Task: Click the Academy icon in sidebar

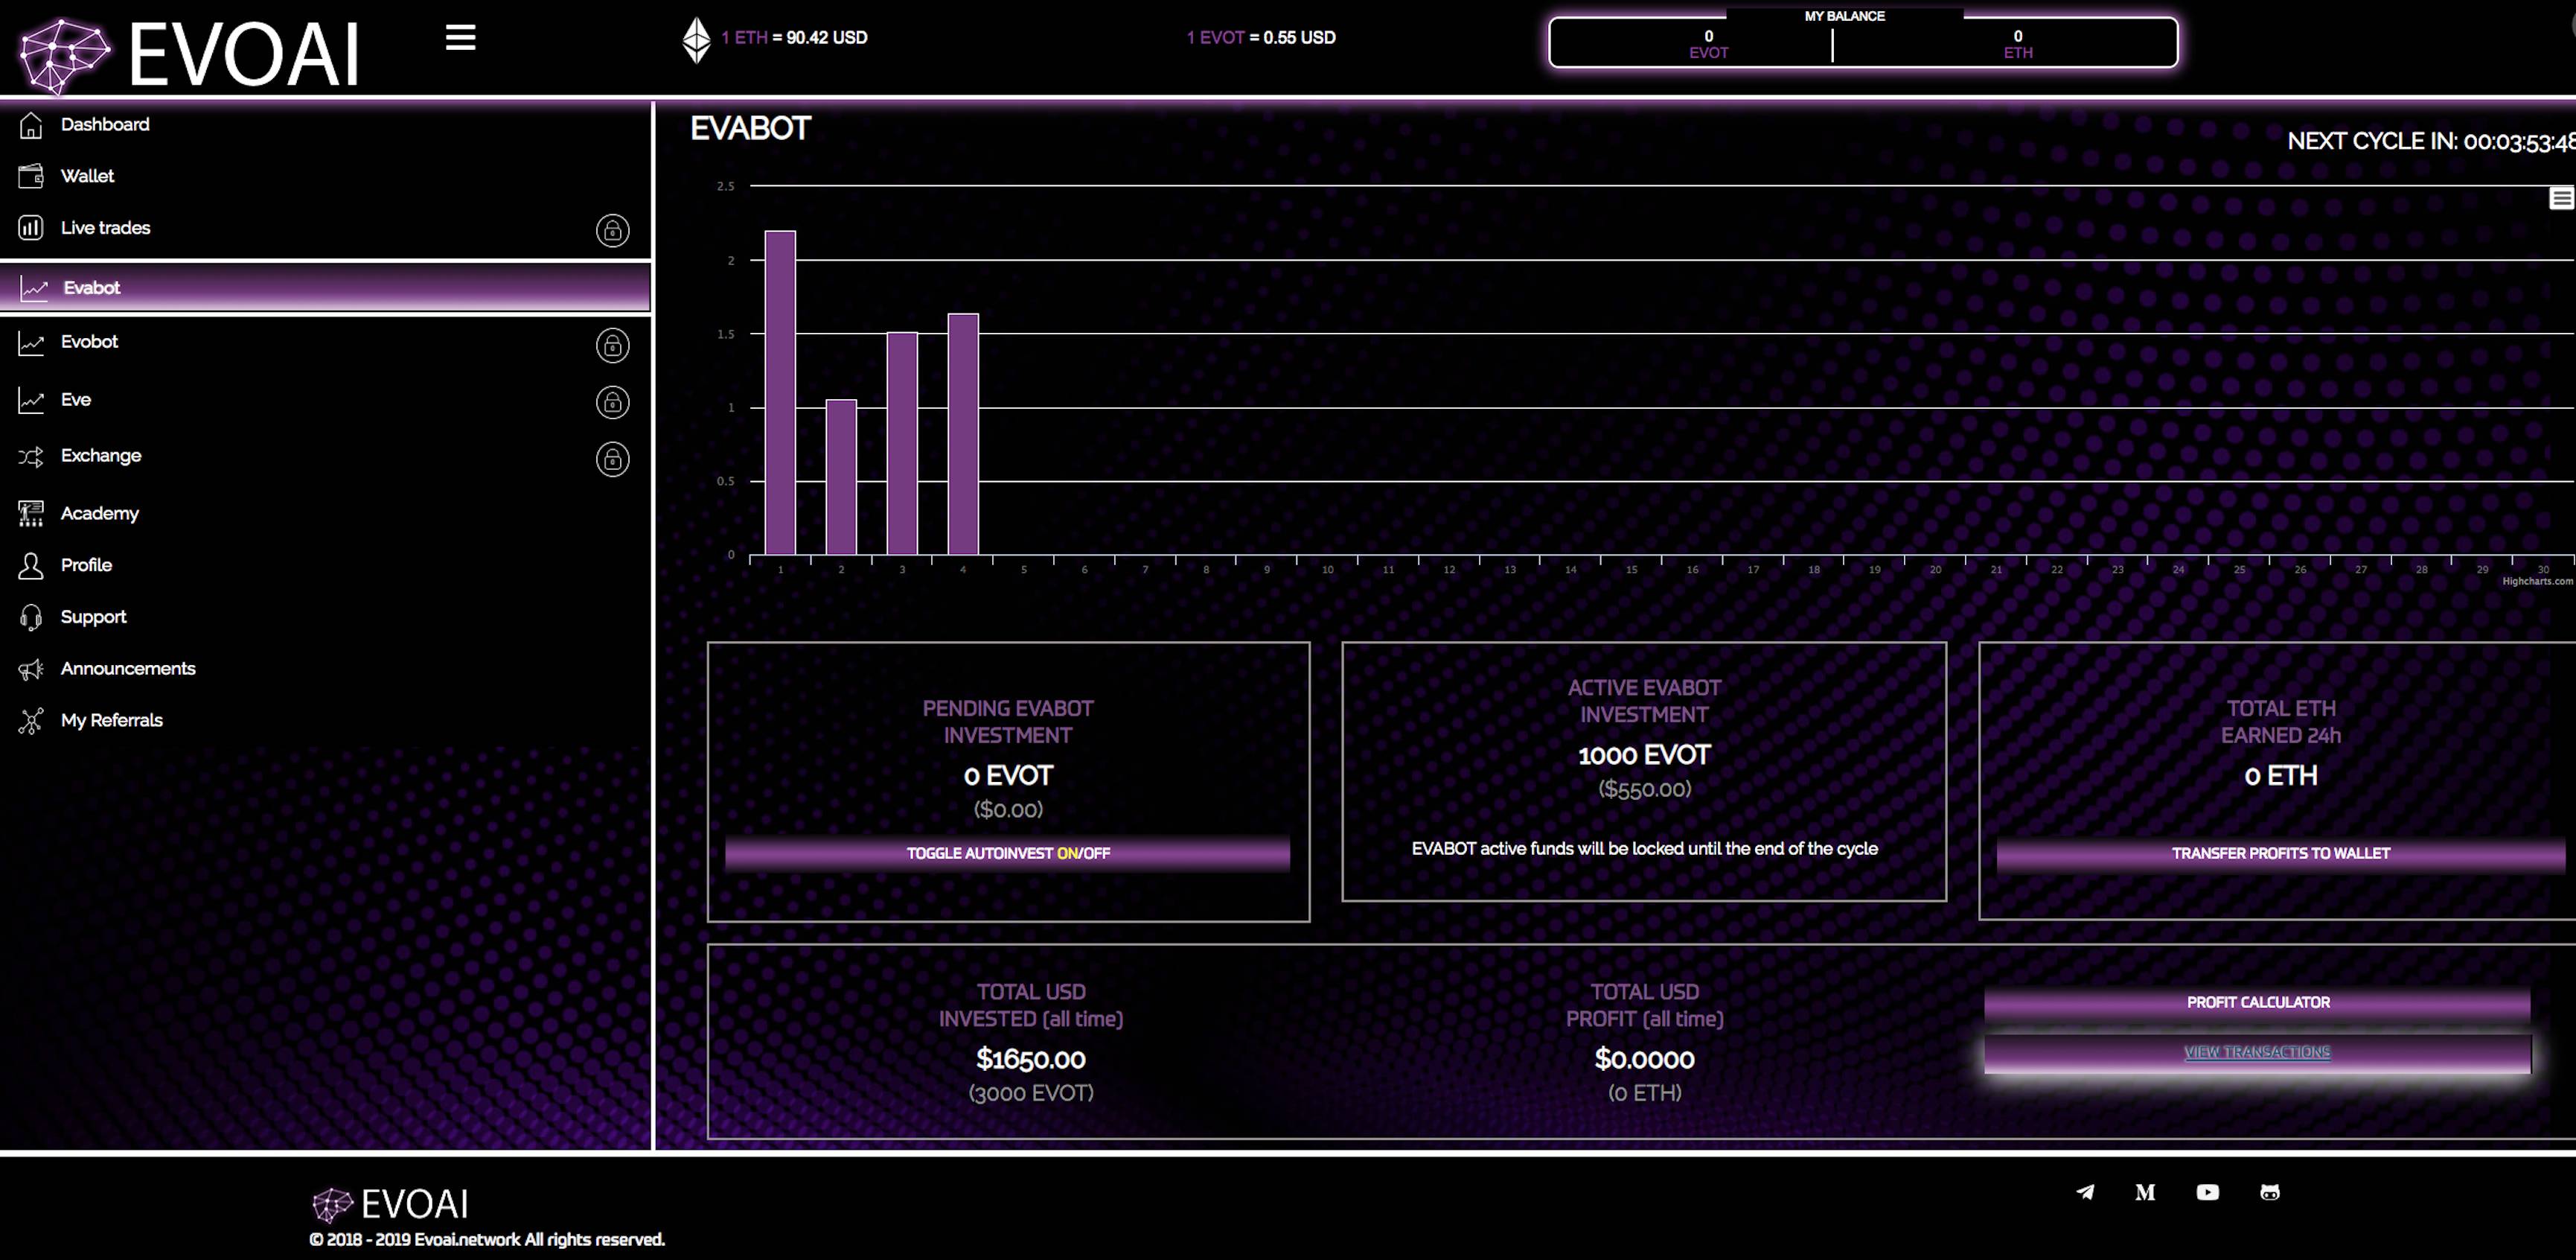Action: click(x=31, y=513)
